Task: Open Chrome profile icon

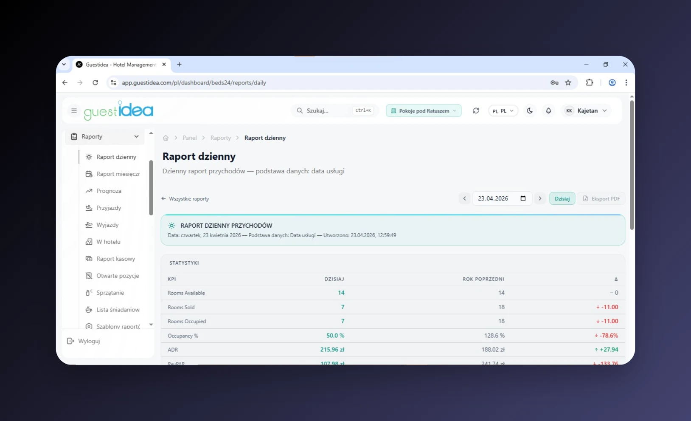Action: tap(612, 83)
